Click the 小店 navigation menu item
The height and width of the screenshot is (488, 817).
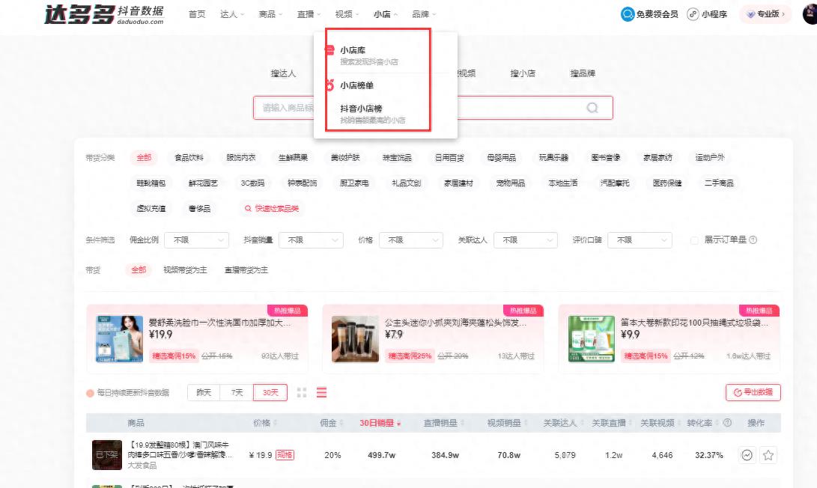coord(385,14)
